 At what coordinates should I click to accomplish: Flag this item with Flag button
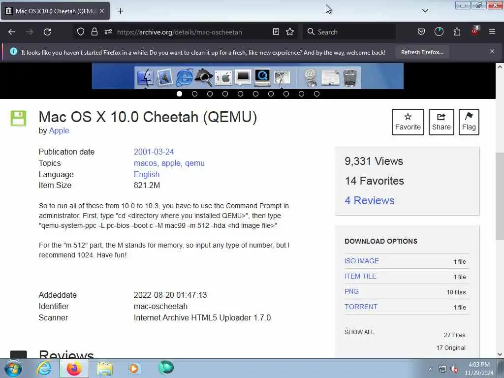pos(469,122)
